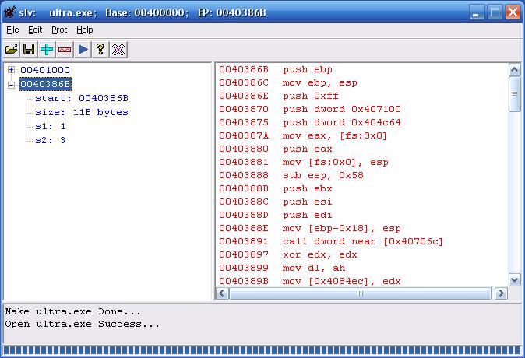525x358 pixels.
Task: Click the scroll right arrow of disassembly
Action: [x=501, y=293]
